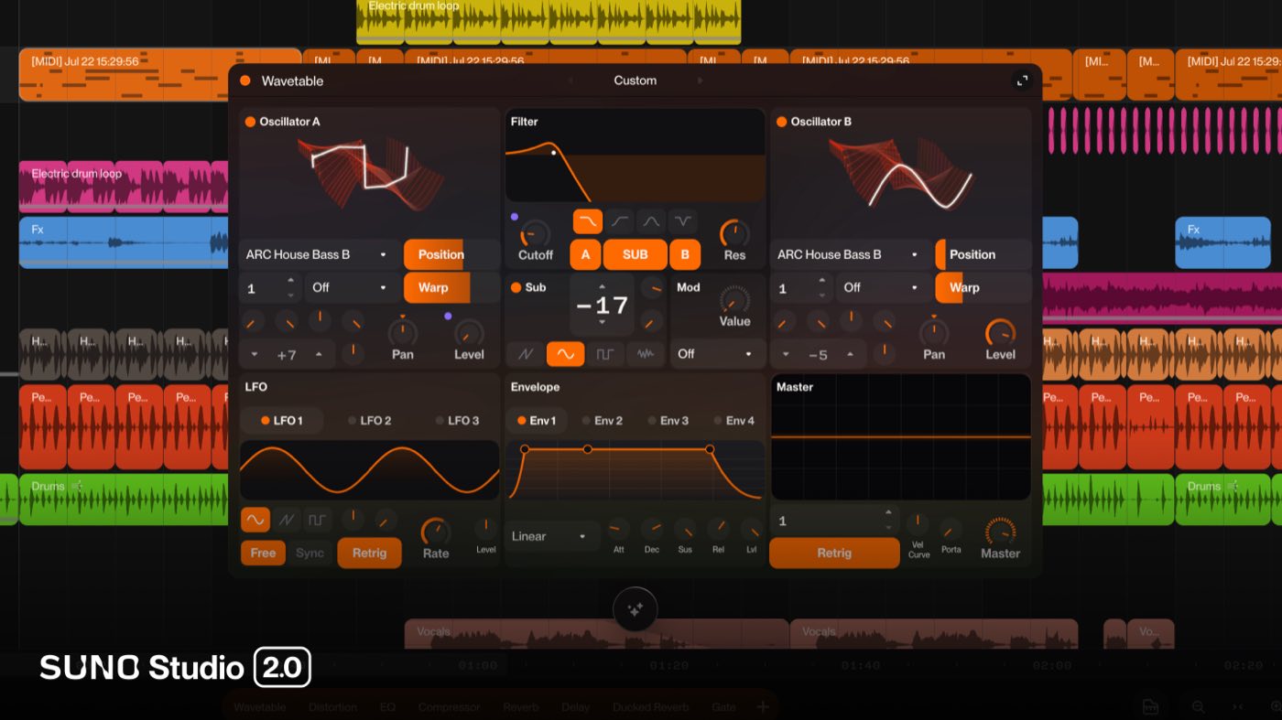Set LFO mode to Sync
This screenshot has height=720, width=1282.
(x=310, y=553)
